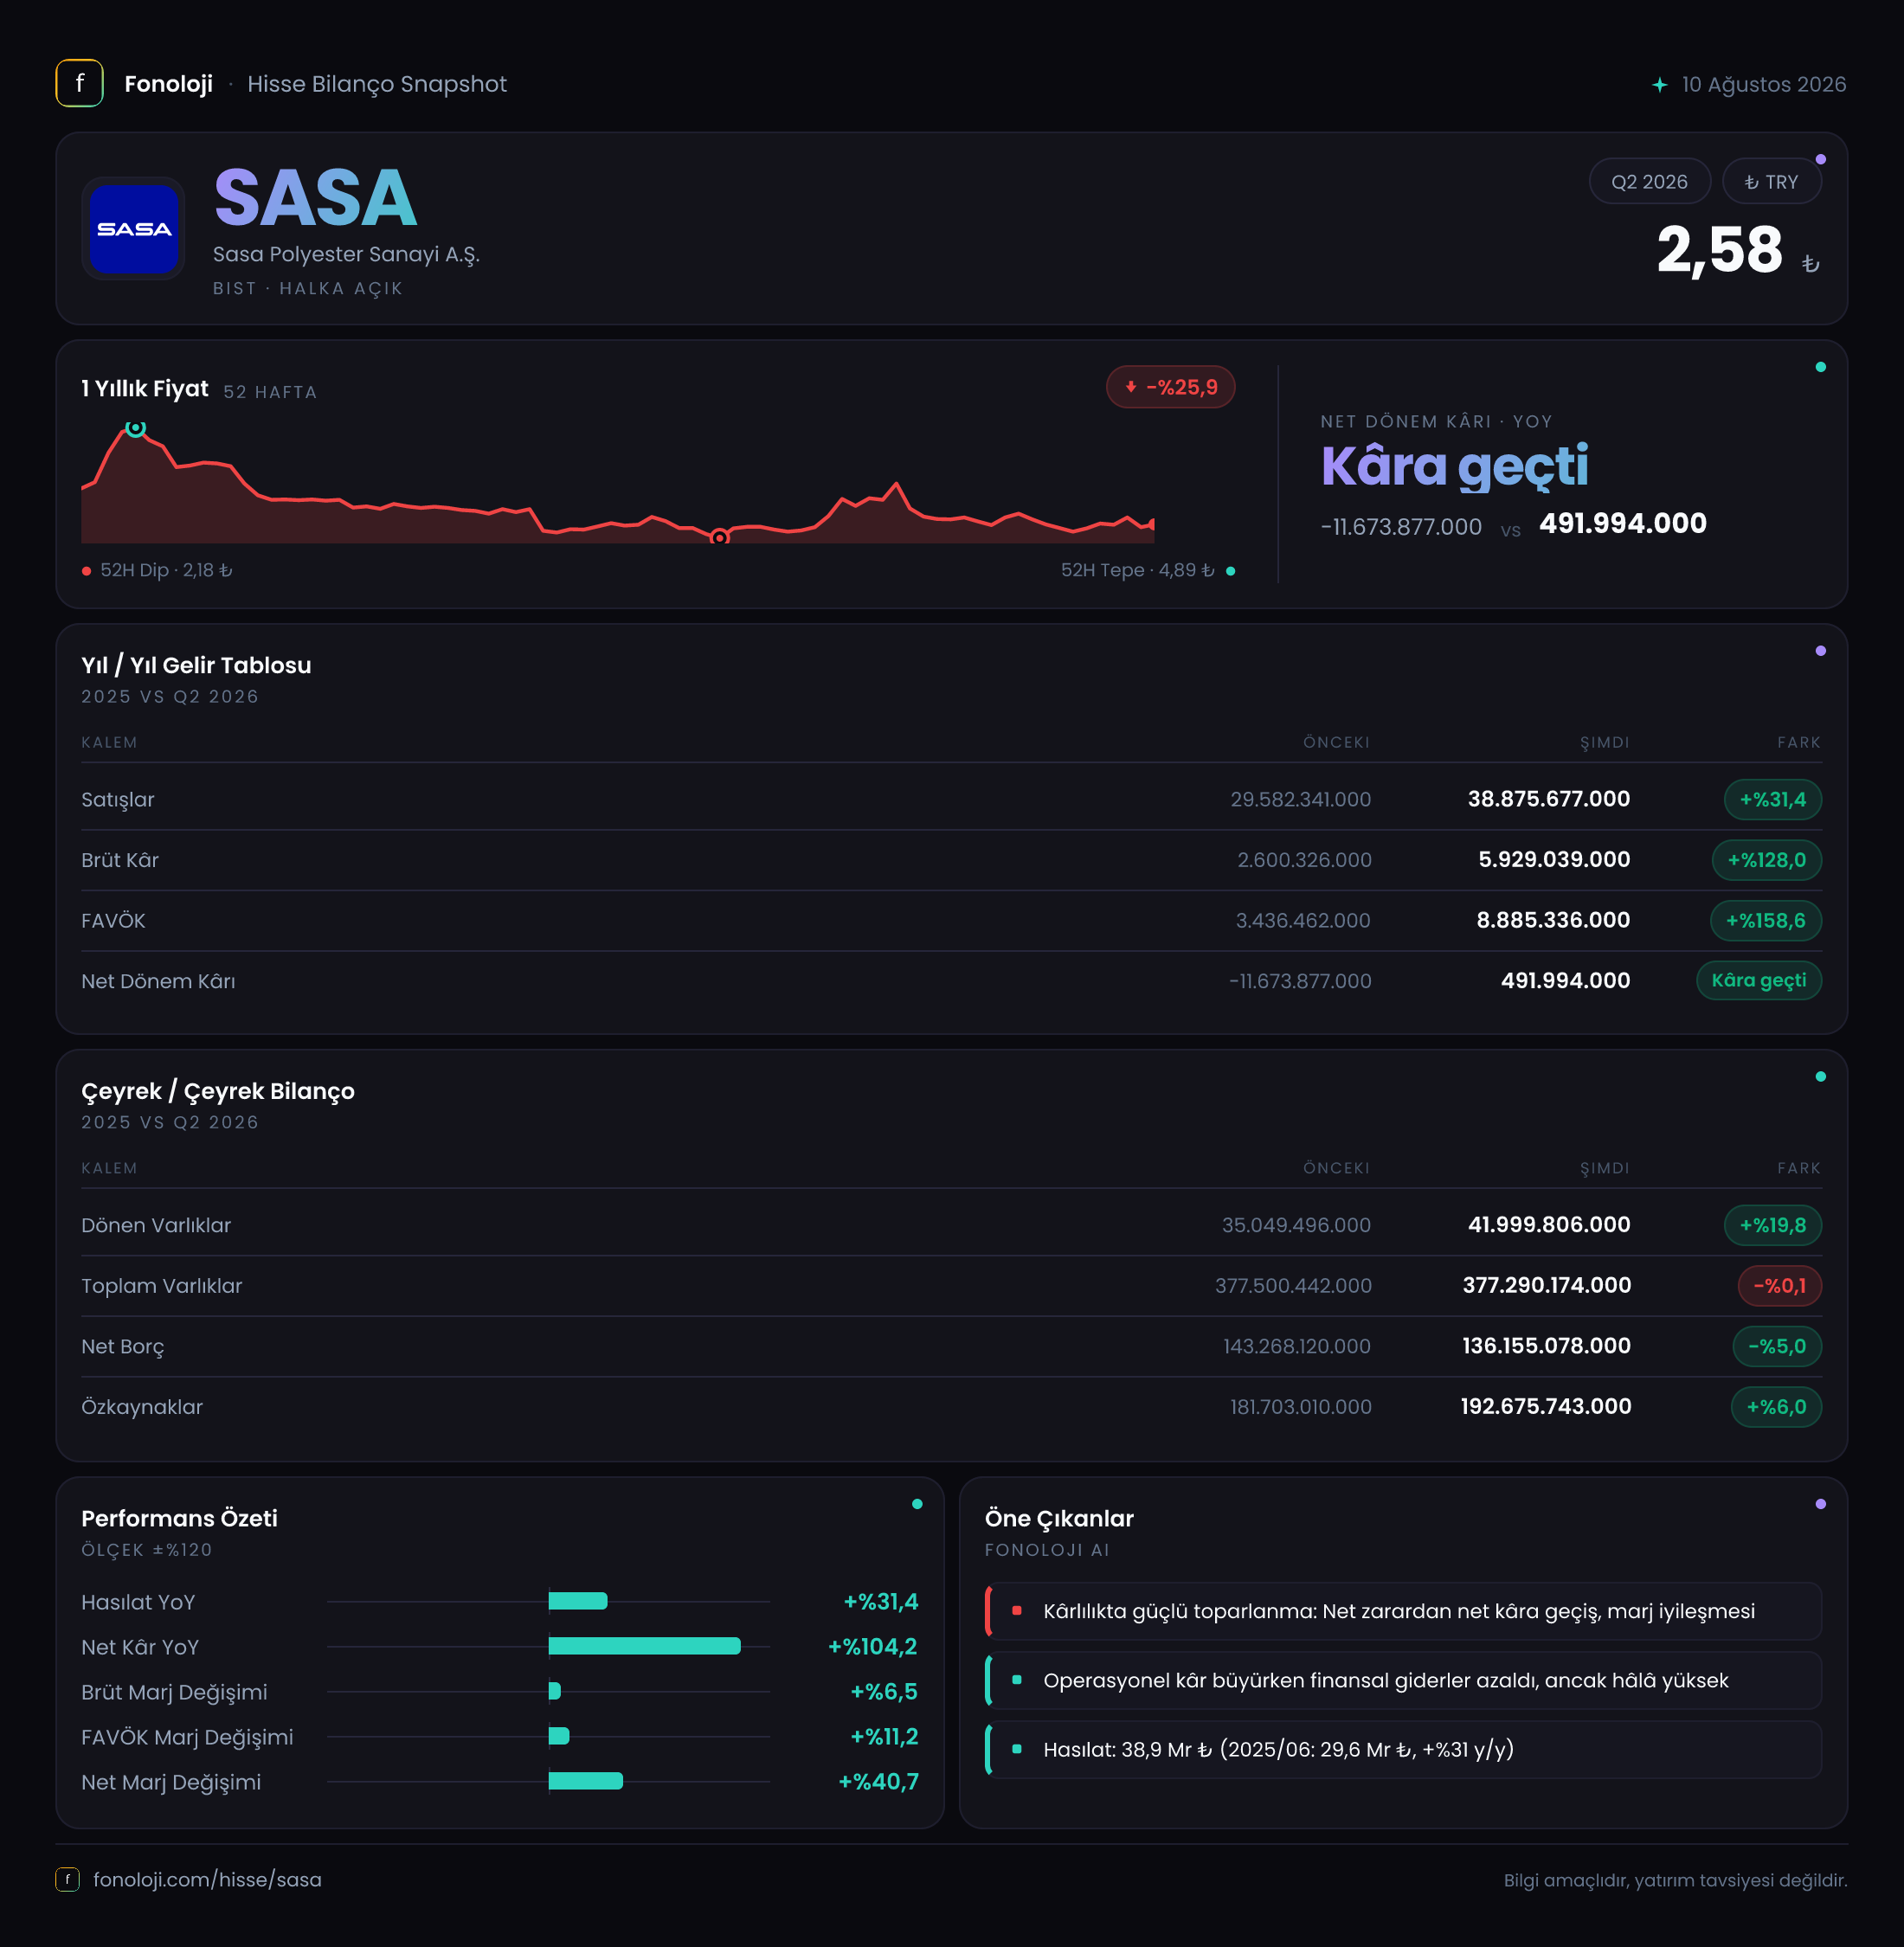Click the Kâra geçti badge in Net Dönem Kârı row
This screenshot has width=1904, height=1947.
1758,980
